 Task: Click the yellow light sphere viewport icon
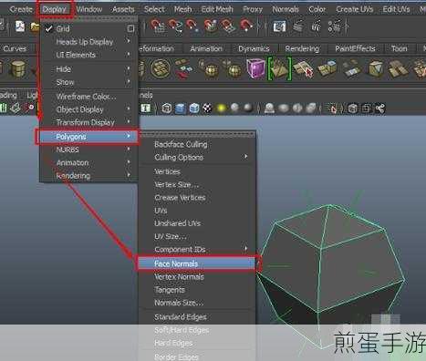click(221, 108)
